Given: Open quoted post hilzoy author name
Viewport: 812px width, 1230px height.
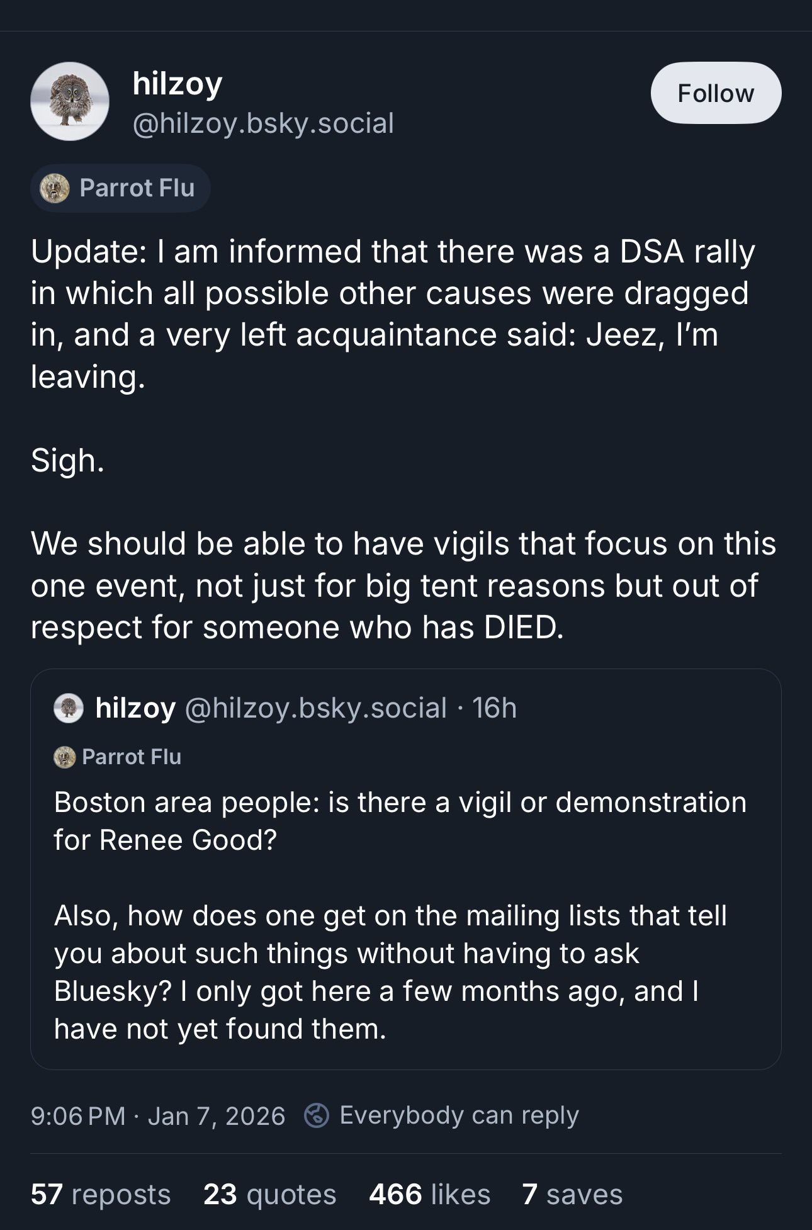Looking at the screenshot, I should [x=135, y=708].
